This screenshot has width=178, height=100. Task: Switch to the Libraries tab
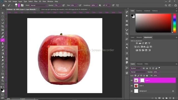click(x=139, y=37)
